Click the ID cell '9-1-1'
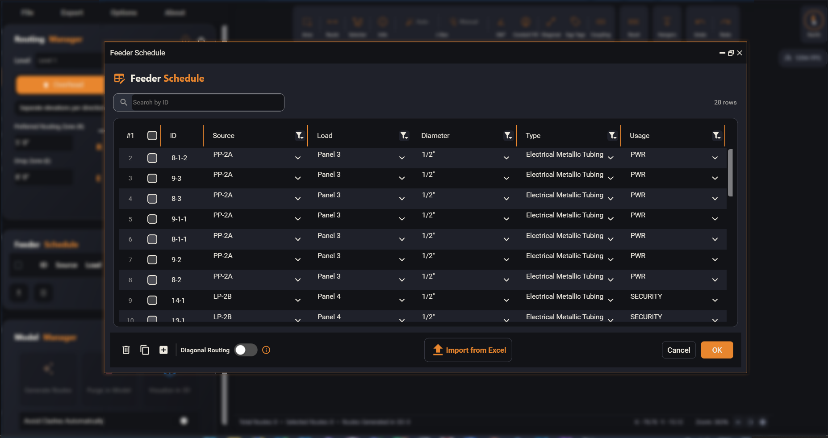Screen dimensions: 828x438 179,219
